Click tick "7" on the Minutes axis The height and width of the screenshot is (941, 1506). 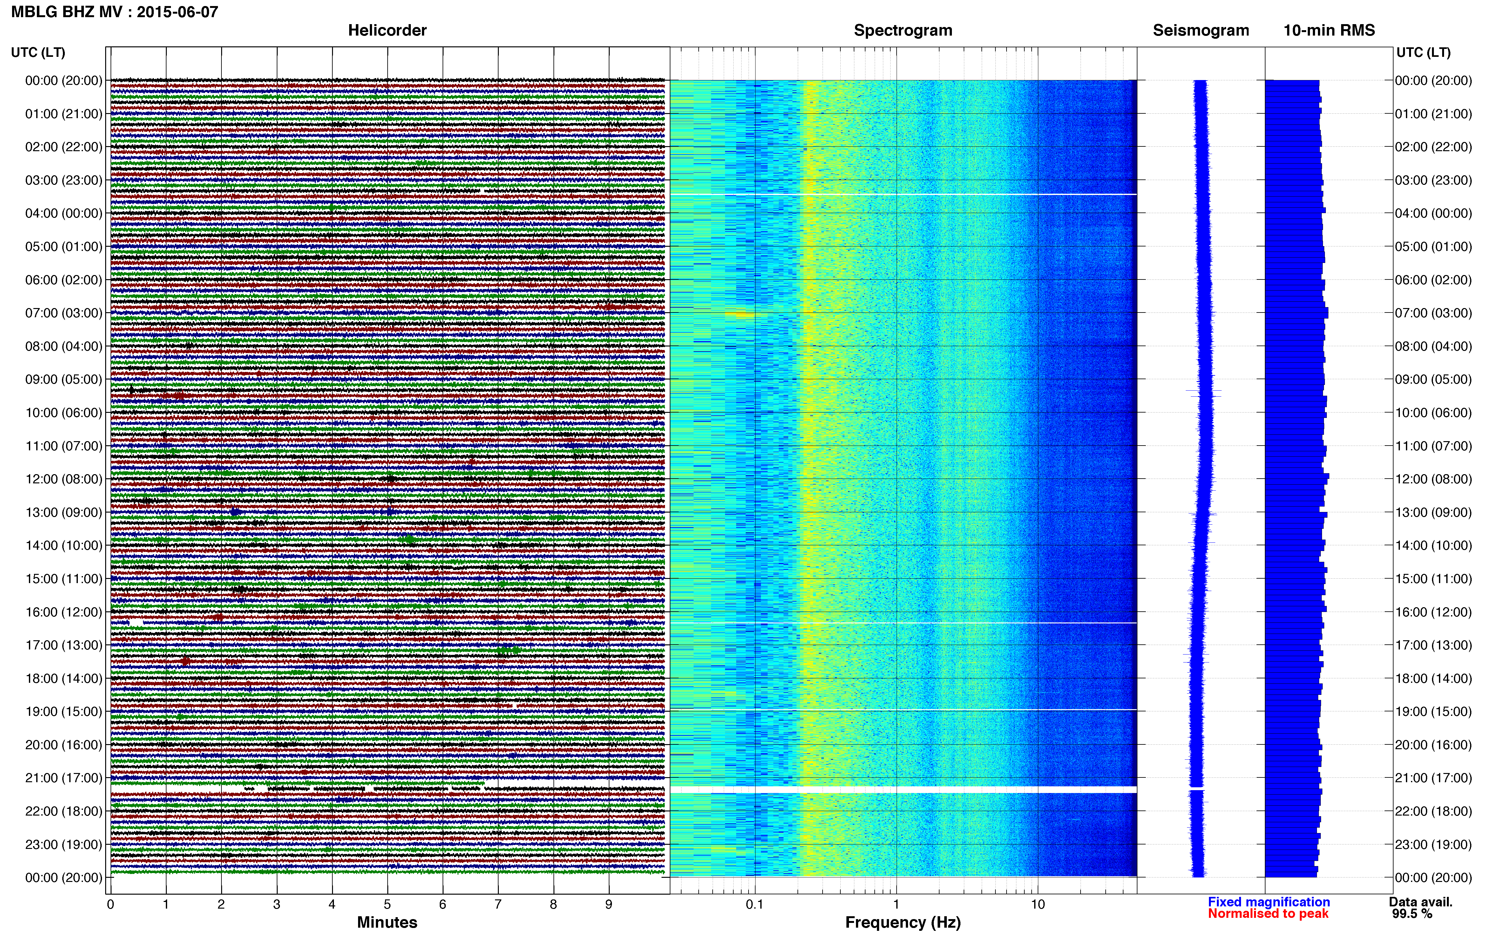pos(498,904)
